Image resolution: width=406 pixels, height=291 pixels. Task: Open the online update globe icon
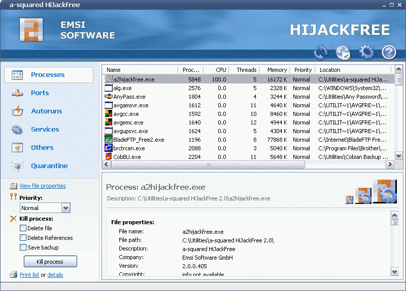[x=343, y=52]
